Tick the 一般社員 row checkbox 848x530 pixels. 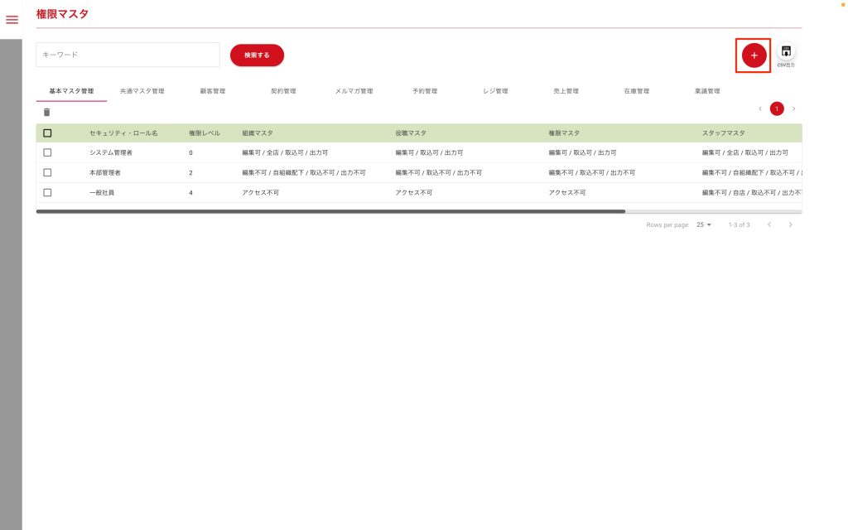(47, 192)
